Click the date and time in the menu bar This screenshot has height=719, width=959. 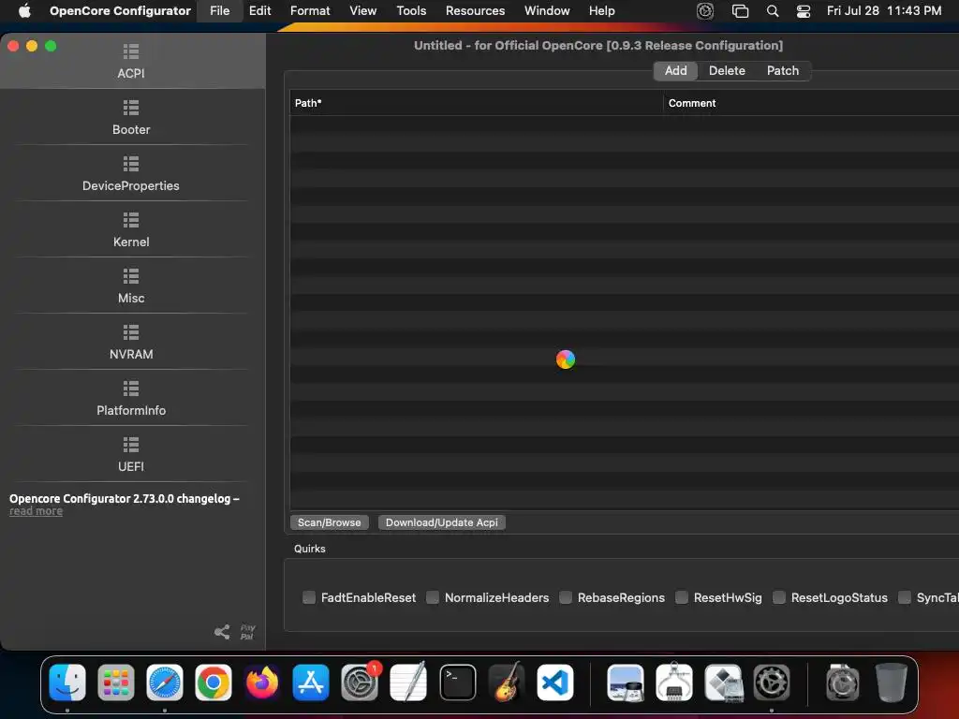pos(884,11)
